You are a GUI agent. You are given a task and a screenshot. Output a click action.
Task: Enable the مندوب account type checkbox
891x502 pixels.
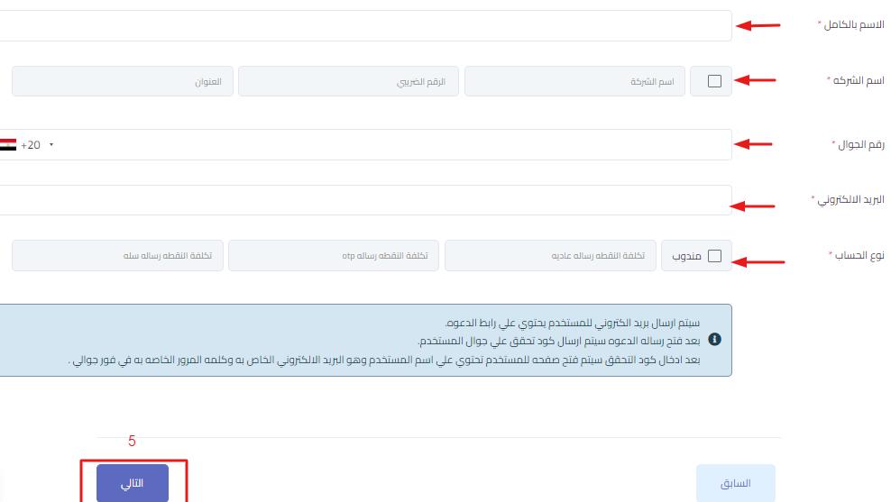pos(714,256)
